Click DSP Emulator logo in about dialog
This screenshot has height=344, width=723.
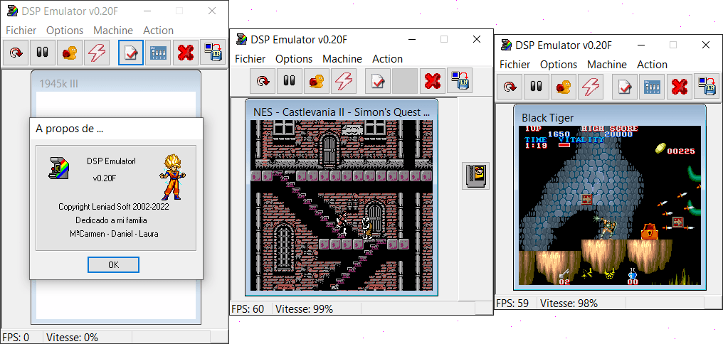click(x=59, y=167)
